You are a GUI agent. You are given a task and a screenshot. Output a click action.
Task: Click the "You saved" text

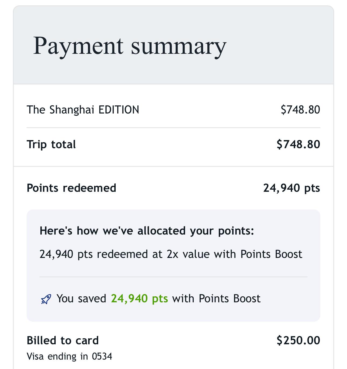click(81, 299)
